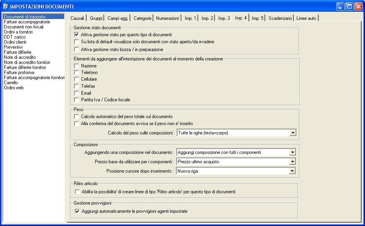Switch to the Causali tab

[x=77, y=18]
